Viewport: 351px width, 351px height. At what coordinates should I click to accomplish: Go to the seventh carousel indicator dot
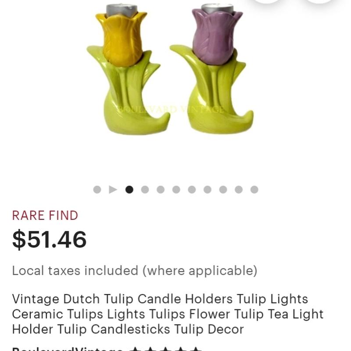tap(192, 190)
